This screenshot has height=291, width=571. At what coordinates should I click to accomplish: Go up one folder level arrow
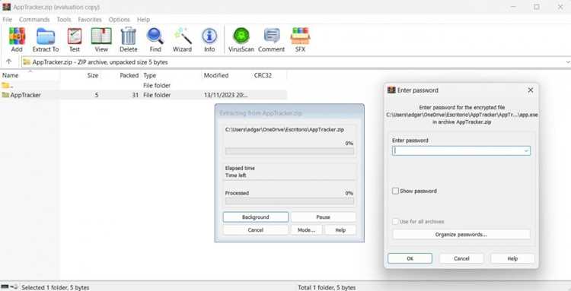(9, 62)
